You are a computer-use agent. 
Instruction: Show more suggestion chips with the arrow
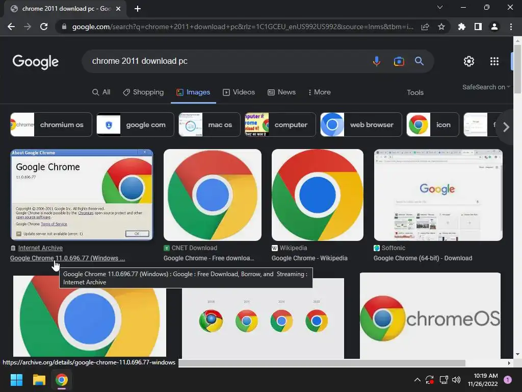click(506, 127)
